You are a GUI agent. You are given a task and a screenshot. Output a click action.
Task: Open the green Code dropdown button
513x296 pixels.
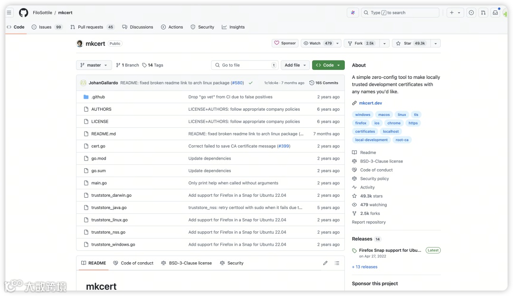coord(328,65)
